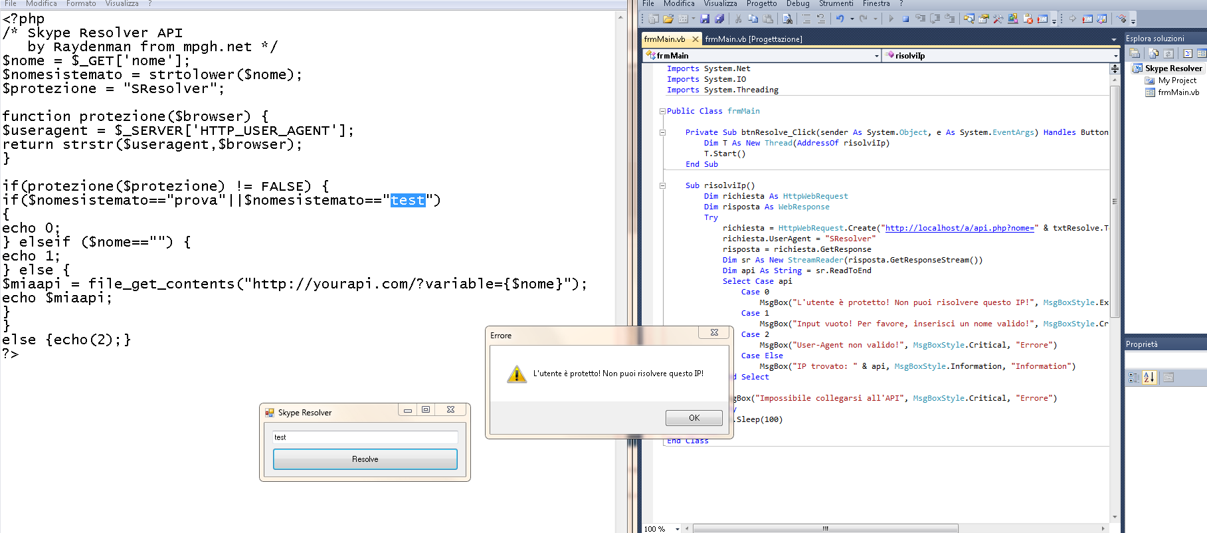The height and width of the screenshot is (533, 1207).
Task: Close the Errore message dialog
Action: (714, 332)
